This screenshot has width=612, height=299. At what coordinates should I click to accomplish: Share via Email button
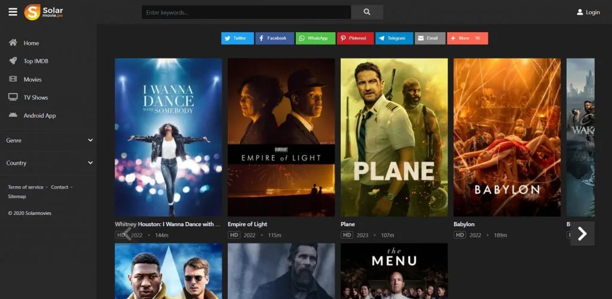(430, 38)
